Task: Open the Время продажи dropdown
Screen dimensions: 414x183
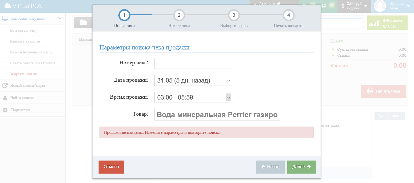Action: [x=194, y=97]
